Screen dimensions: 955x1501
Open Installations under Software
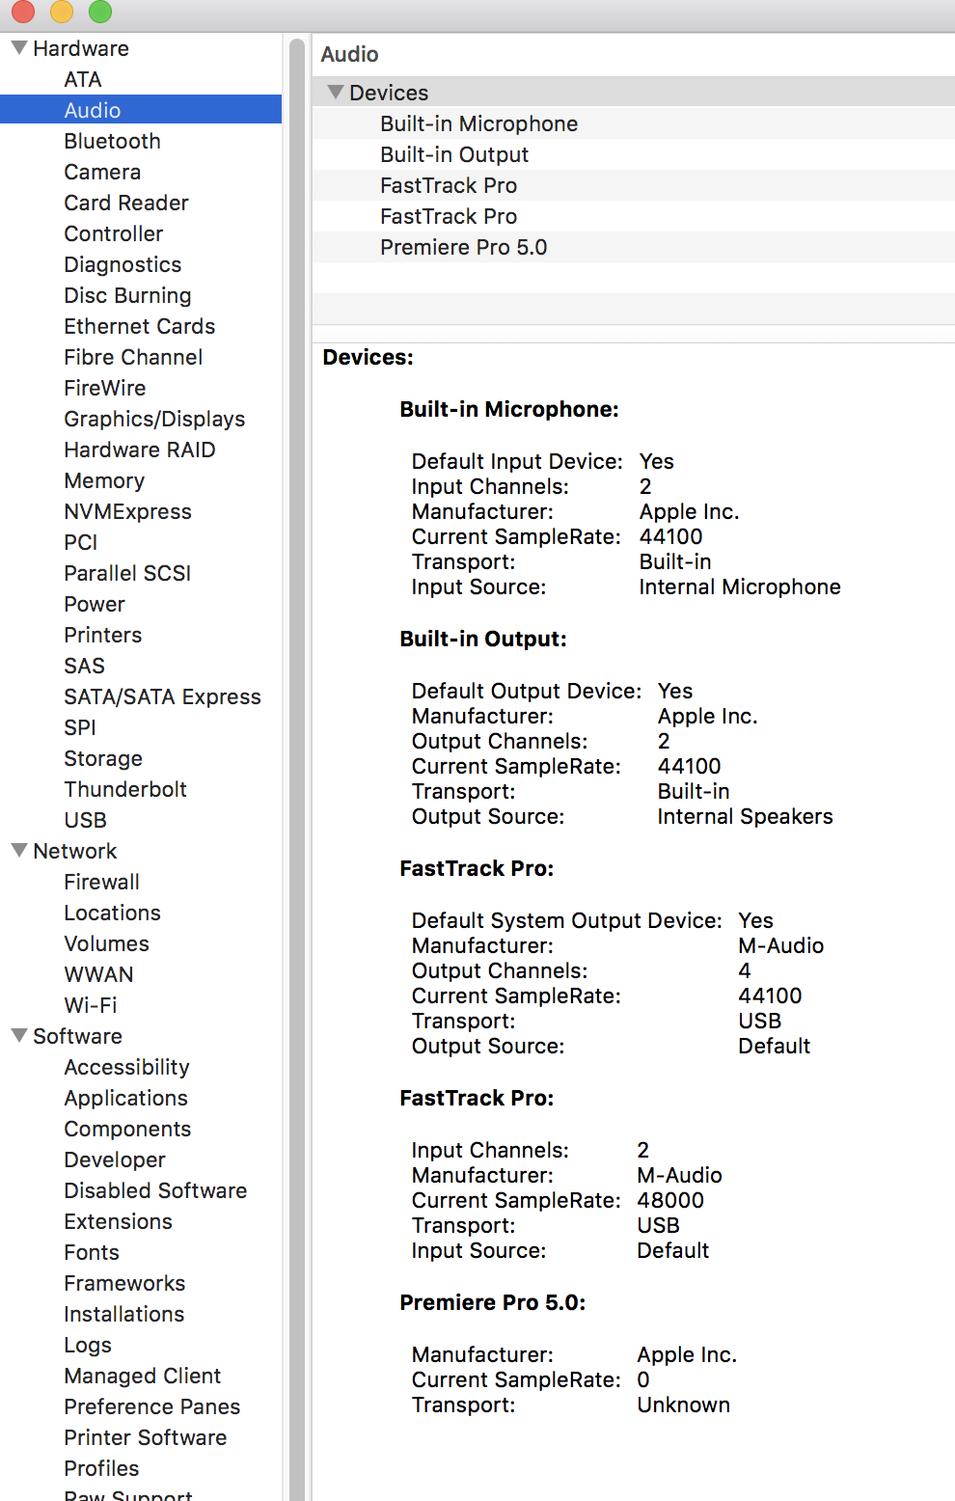123,1314
